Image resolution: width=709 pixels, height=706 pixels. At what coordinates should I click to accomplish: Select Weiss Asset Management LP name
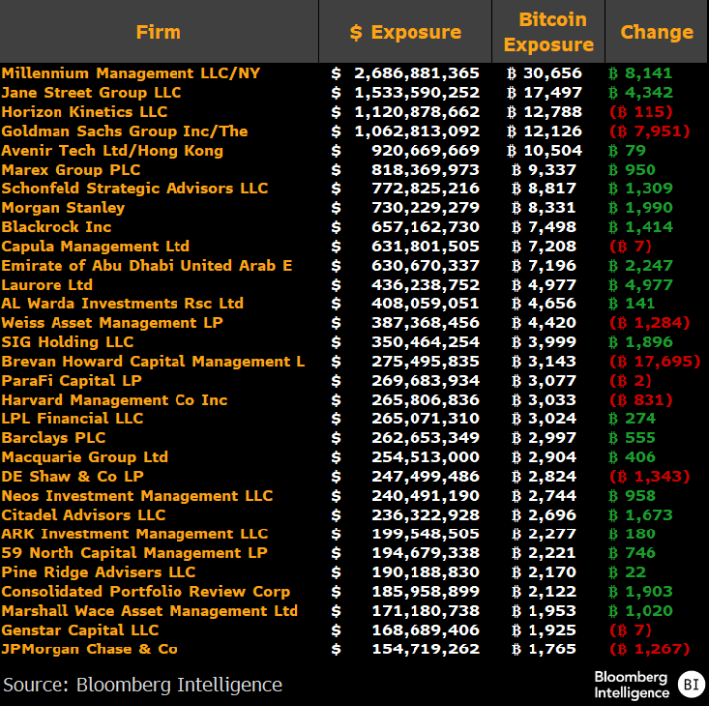pos(113,323)
